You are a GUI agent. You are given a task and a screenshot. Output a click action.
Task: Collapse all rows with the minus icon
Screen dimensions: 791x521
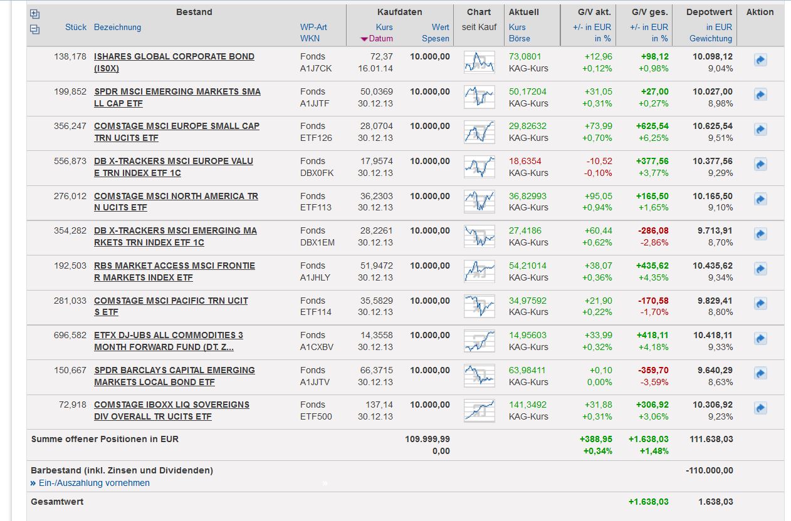(34, 29)
